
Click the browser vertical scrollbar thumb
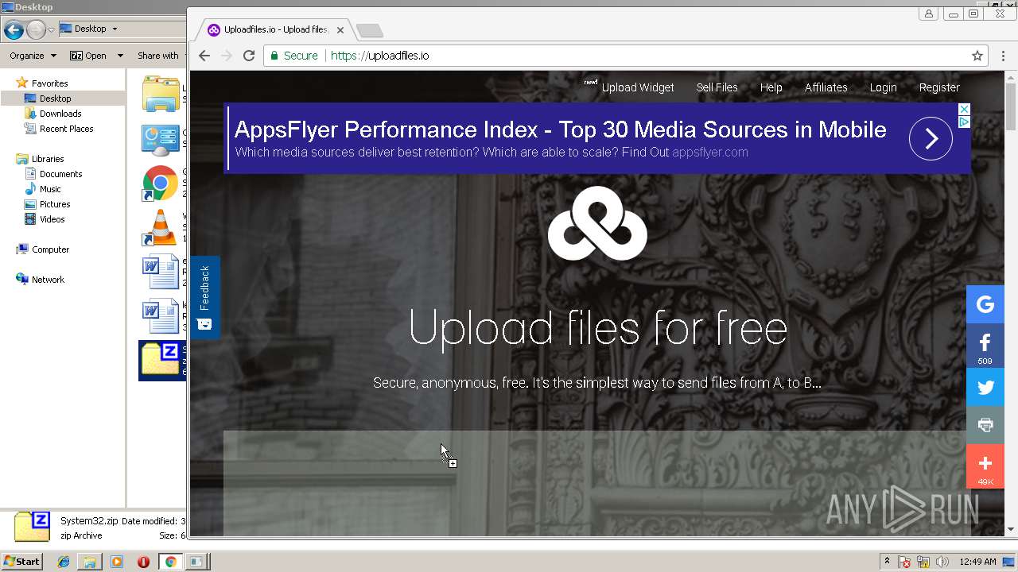pos(1011,106)
